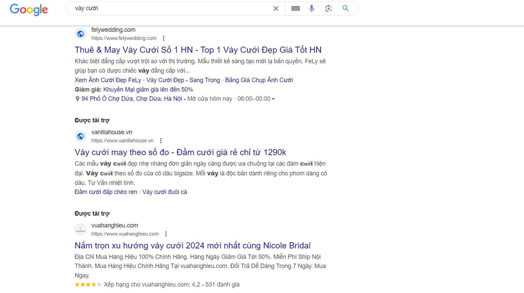Viewport: 524px width, 293px height.
Task: Open the on-screen keyboard input tool
Action: 295,8
